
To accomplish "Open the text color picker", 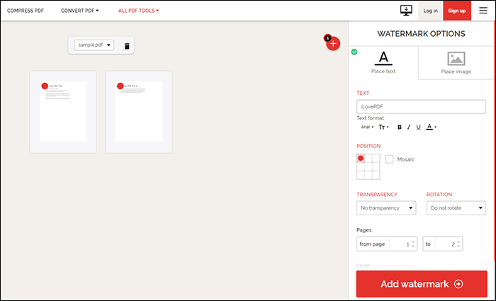I will pyautogui.click(x=431, y=127).
